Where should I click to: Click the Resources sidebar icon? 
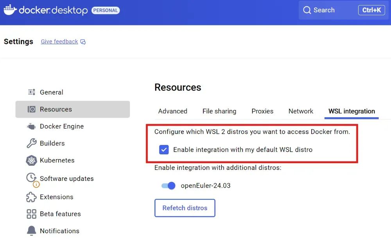point(32,109)
